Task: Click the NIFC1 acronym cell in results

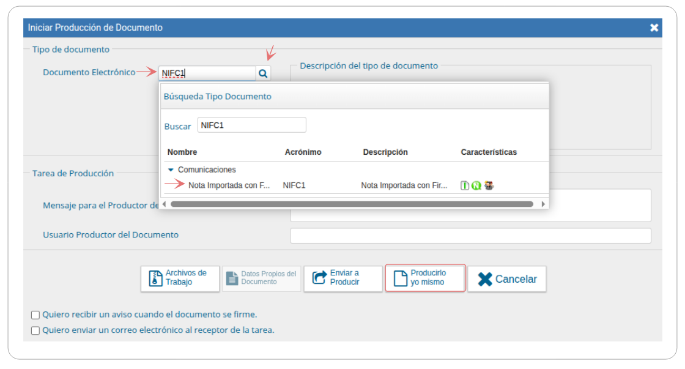Action: pyautogui.click(x=294, y=186)
